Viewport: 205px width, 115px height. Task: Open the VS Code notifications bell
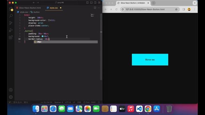[x=99, y=102]
